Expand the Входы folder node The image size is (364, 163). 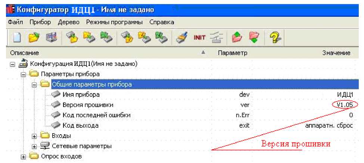(34, 136)
